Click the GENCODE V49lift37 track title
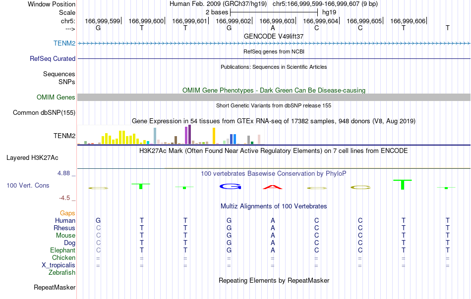 (274, 36)
